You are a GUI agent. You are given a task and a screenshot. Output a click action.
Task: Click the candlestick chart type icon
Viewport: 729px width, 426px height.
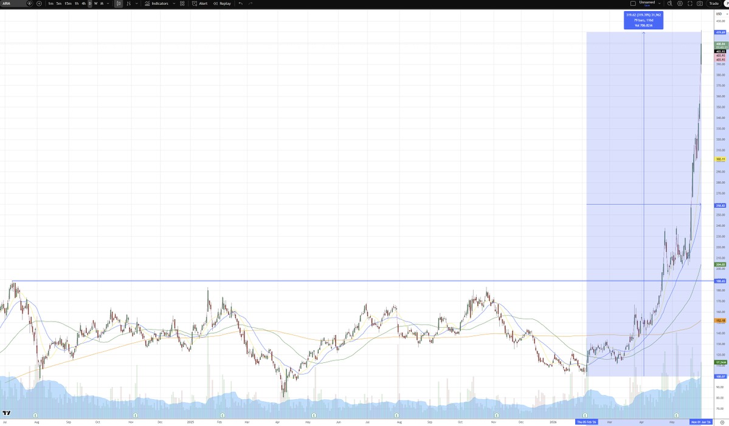pyautogui.click(x=119, y=3)
